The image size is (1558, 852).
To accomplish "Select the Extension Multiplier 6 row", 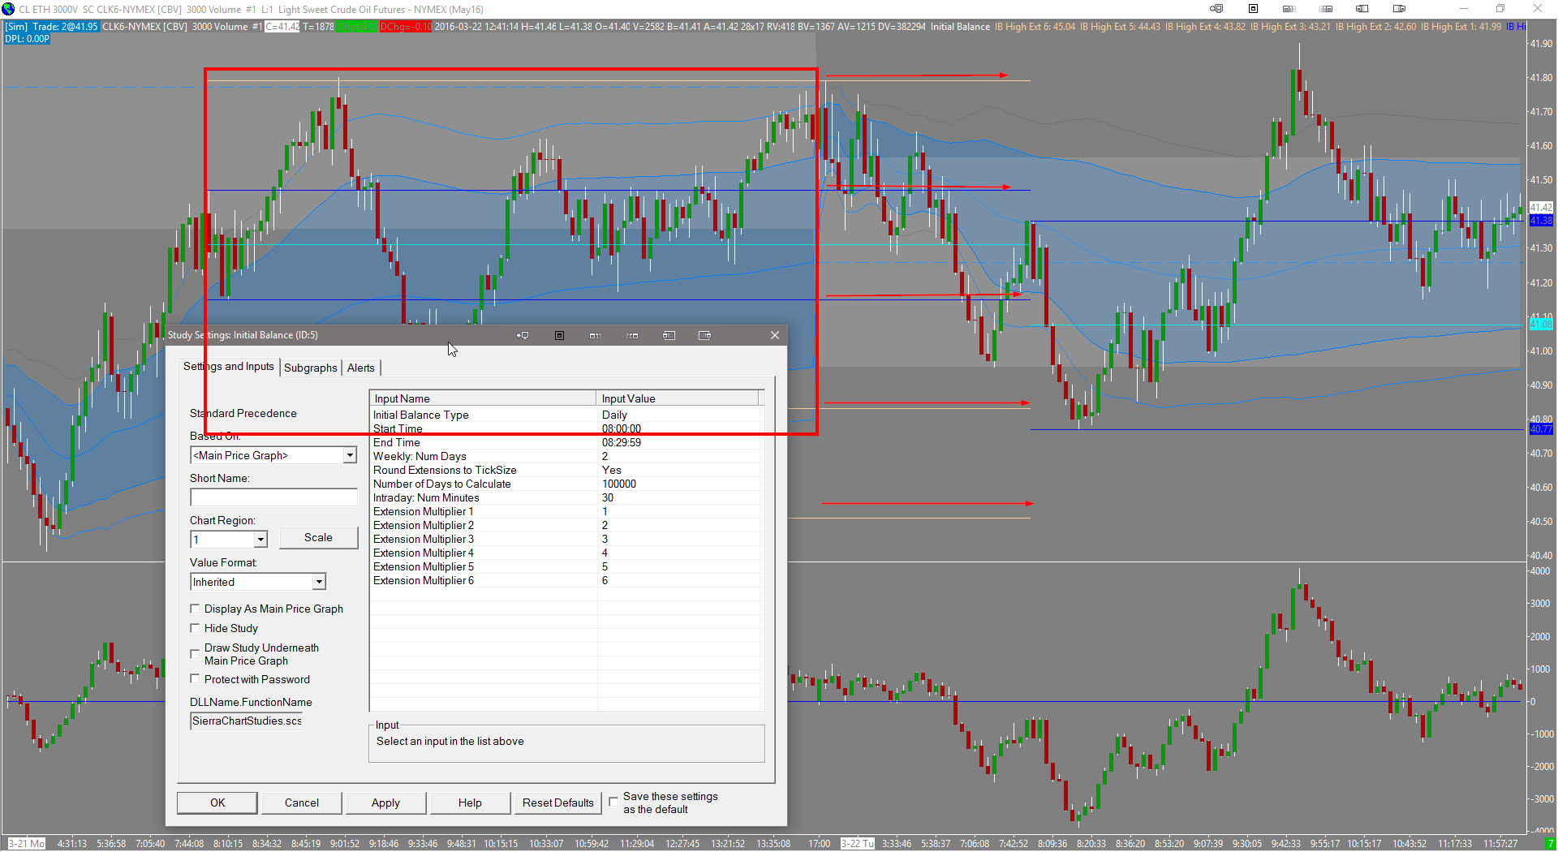I will (566, 580).
